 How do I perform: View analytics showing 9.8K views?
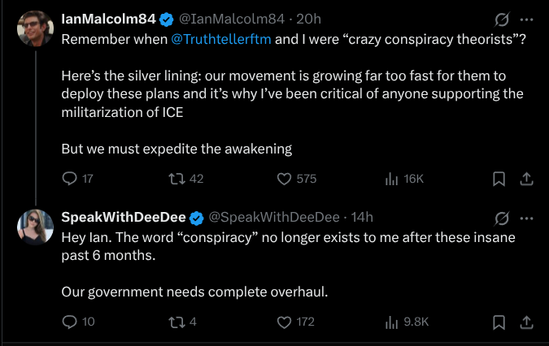tap(390, 322)
